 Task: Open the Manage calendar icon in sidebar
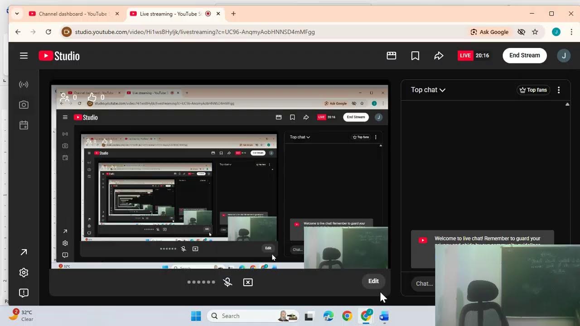tap(24, 125)
